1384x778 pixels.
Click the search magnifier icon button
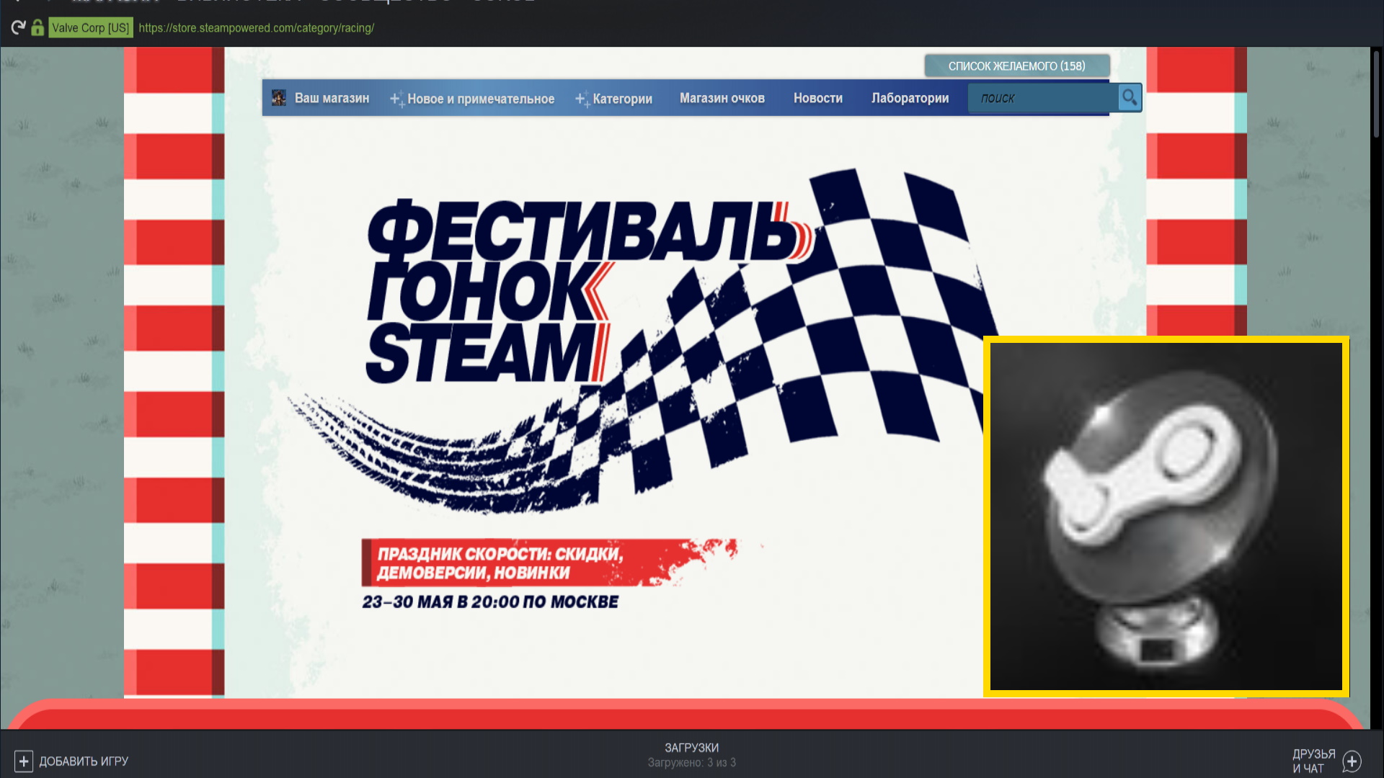1130,97
